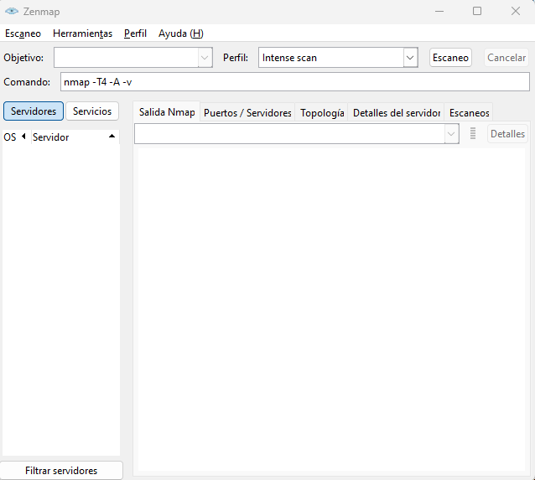Switch to the Salida Nmap tab
The height and width of the screenshot is (480, 535).
(167, 112)
